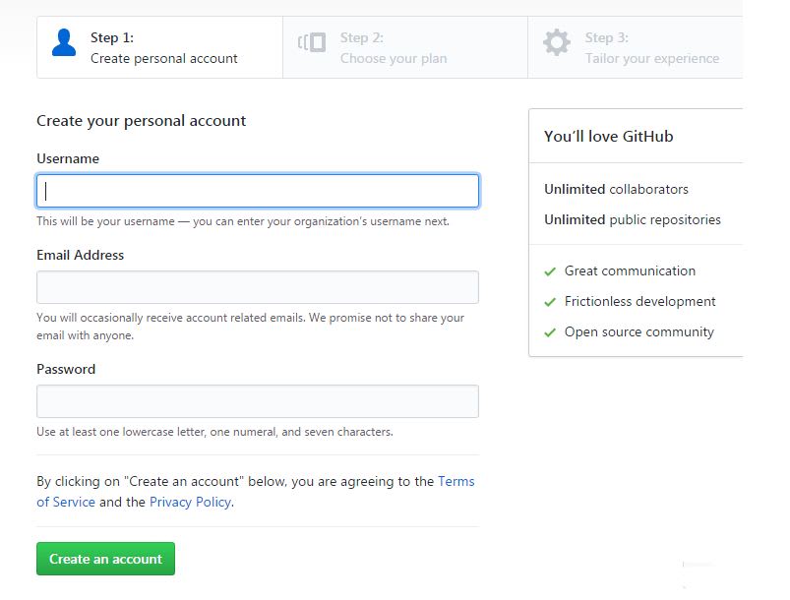
Task: Click the plan cards icon in Step 2
Action: click(312, 42)
